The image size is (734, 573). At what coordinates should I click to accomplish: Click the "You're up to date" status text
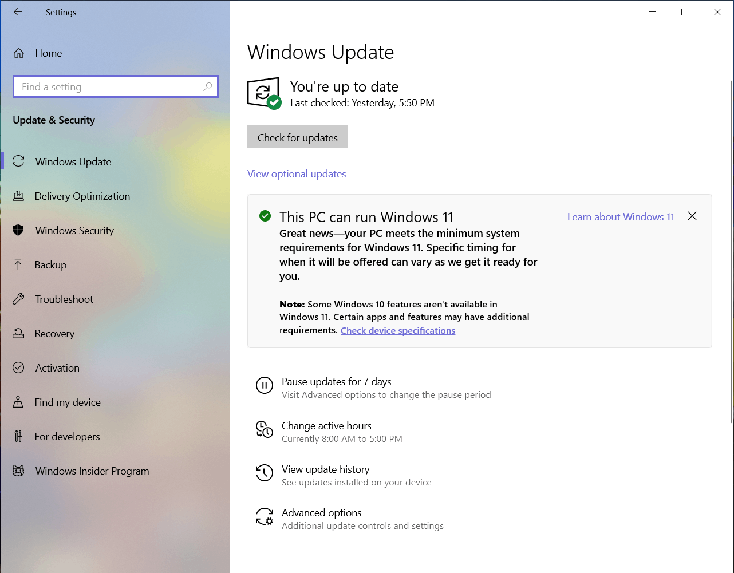point(344,86)
